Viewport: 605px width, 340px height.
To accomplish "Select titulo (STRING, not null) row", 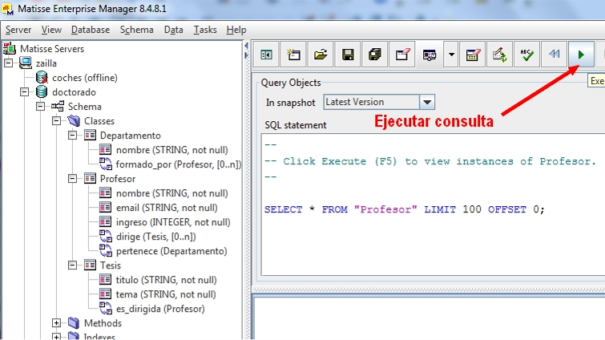I will tap(167, 280).
